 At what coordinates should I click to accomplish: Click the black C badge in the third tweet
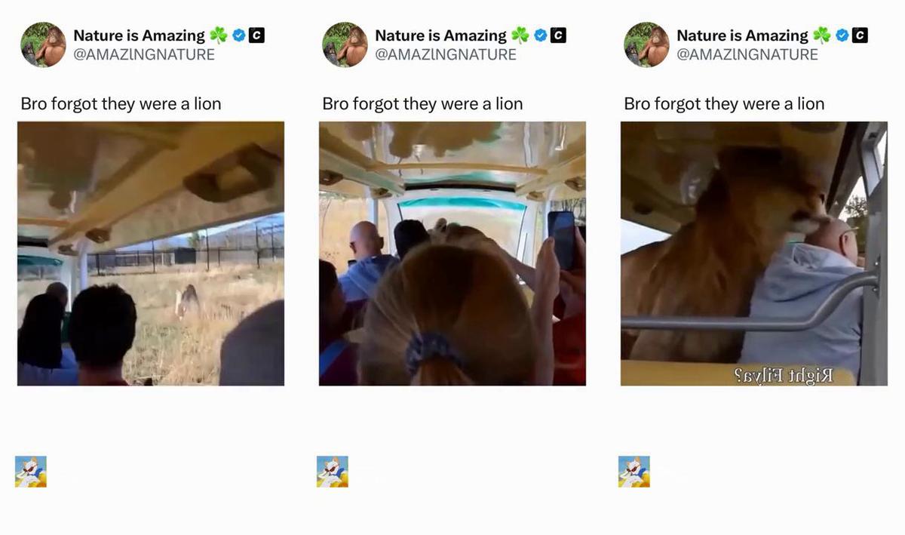point(860,35)
